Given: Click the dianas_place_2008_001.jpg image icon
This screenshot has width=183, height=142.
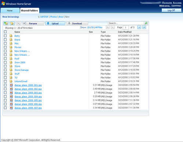Looking at the screenshot, I should pos(11,85).
